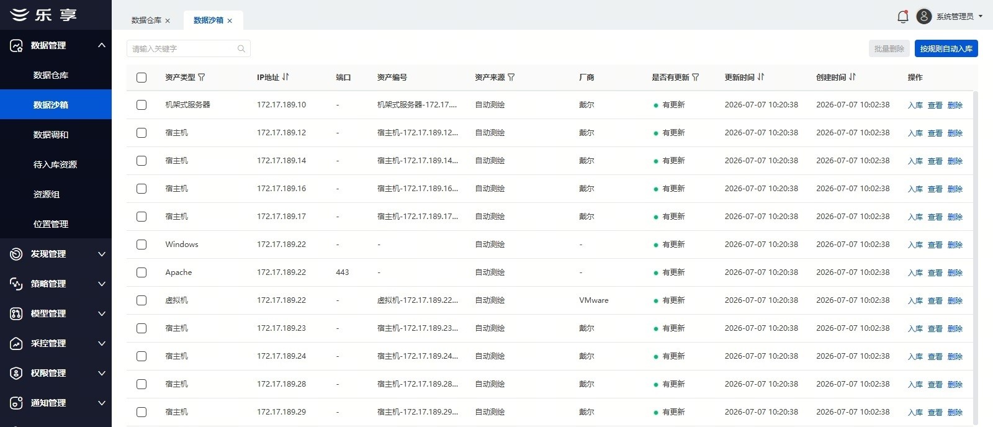Click the 按规则自动入库 button
Viewport: 993px width, 427px height.
click(x=946, y=48)
